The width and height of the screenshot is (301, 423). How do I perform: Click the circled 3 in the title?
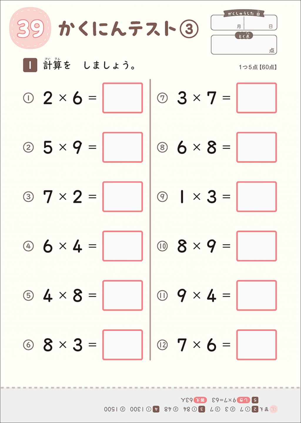click(x=189, y=29)
